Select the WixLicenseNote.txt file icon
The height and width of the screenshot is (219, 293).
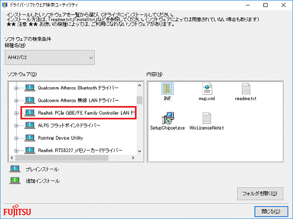point(206,118)
